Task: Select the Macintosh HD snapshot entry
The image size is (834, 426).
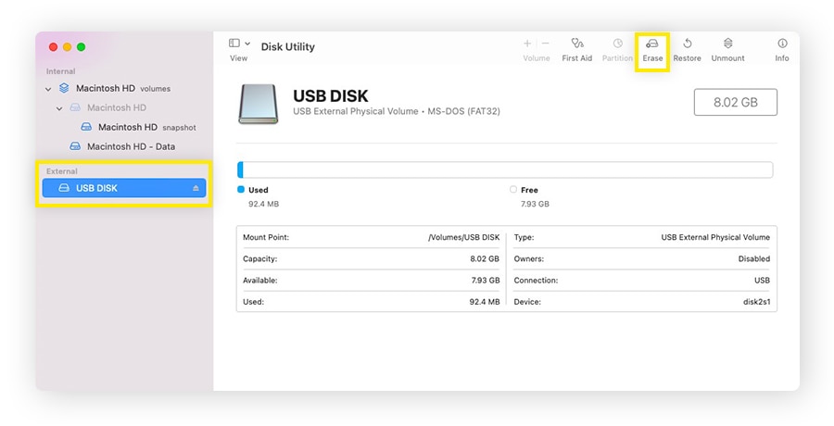Action: click(138, 127)
